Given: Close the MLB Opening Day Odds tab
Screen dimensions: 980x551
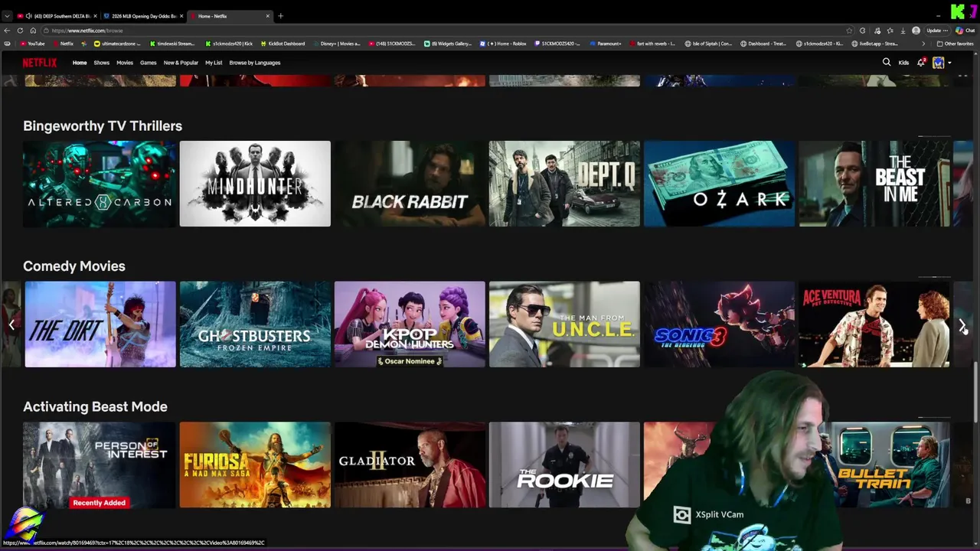Looking at the screenshot, I should tap(181, 16).
